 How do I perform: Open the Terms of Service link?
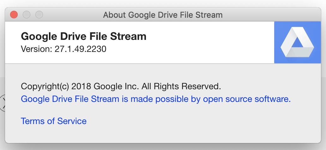53,121
